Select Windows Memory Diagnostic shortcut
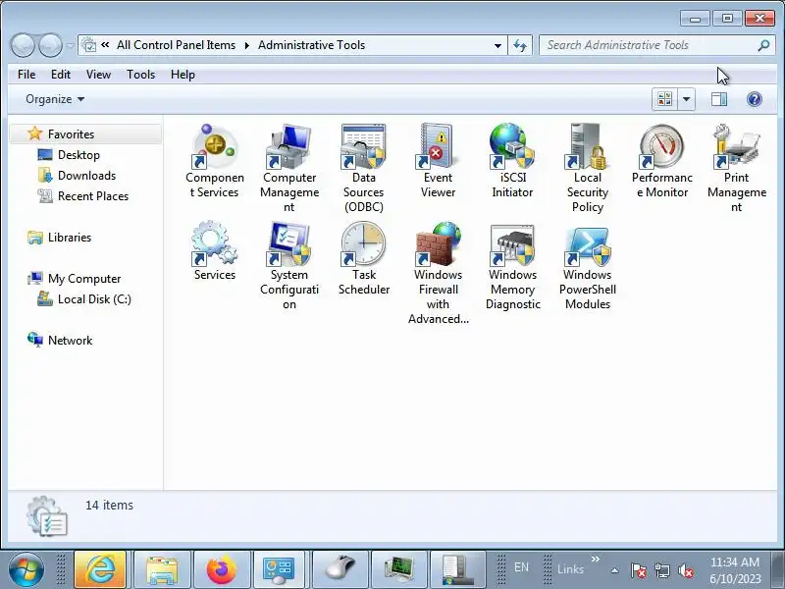Viewport: 785px width, 589px height. pos(512,265)
